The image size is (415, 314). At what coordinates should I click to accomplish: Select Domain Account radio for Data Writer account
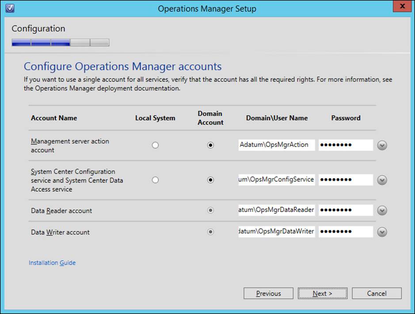(210, 232)
